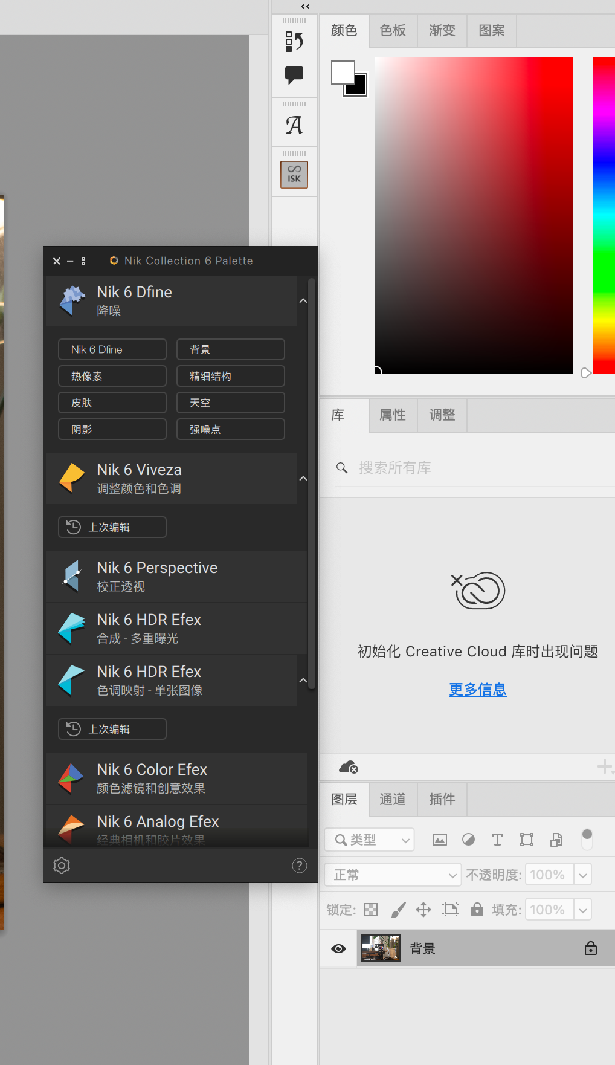Click the Nik palette help icon
The height and width of the screenshot is (1065, 615).
coord(299,866)
